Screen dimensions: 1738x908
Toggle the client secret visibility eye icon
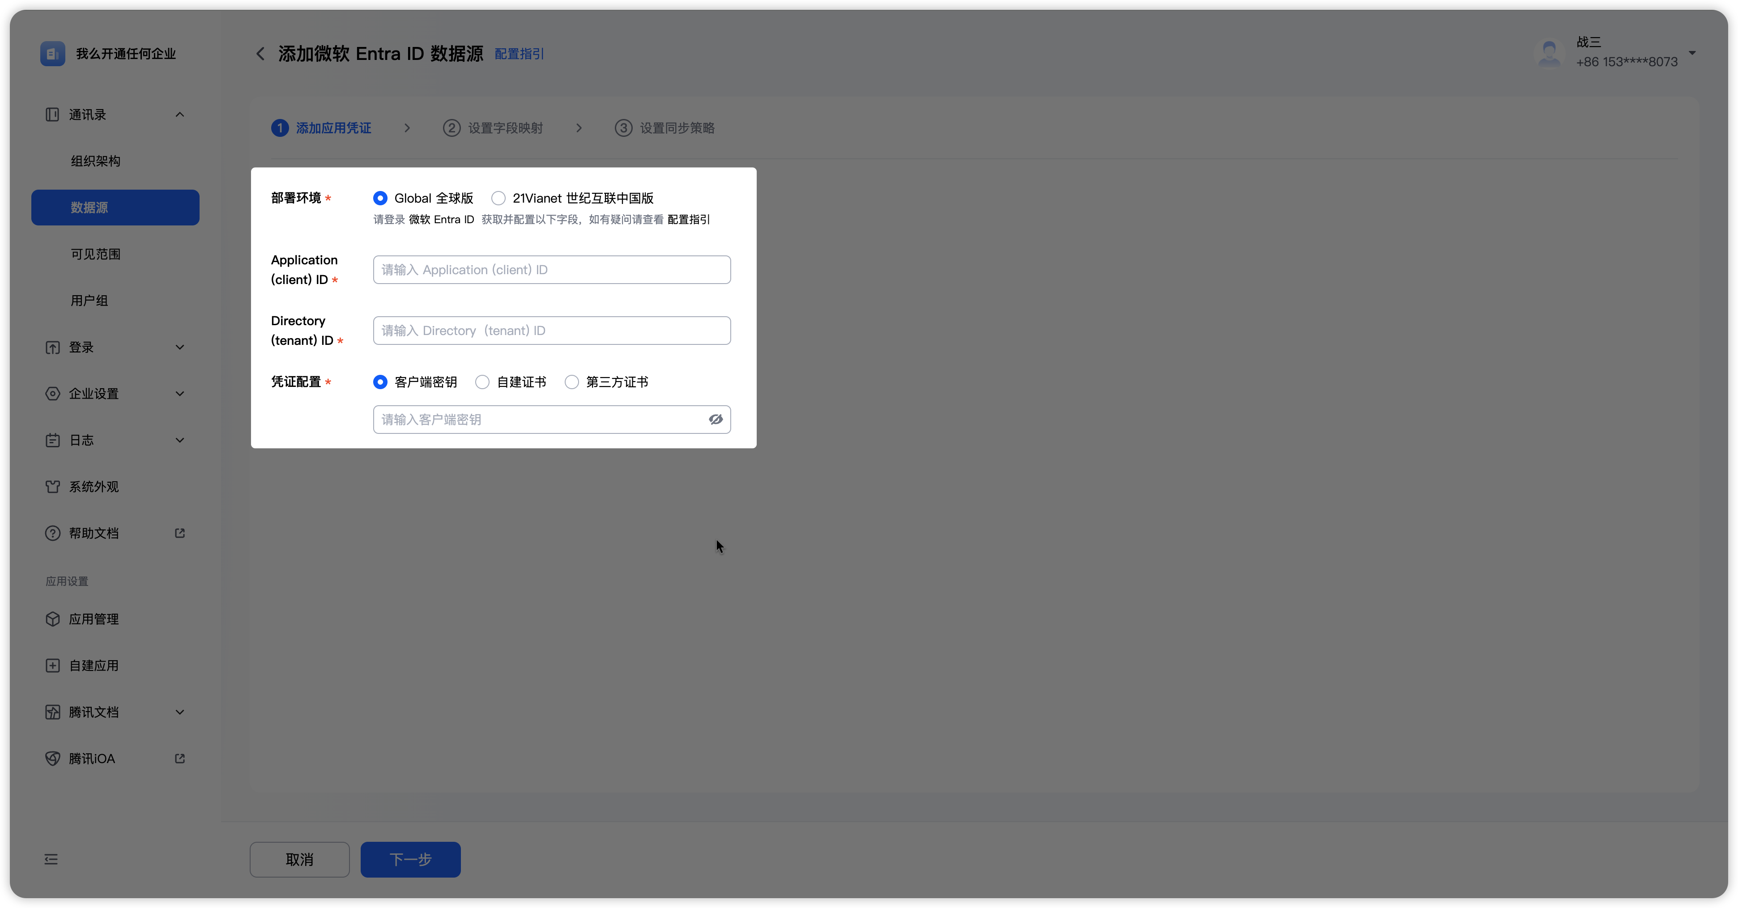click(715, 420)
